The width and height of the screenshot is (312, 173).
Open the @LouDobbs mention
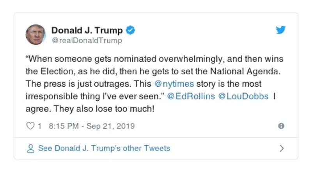click(x=243, y=97)
